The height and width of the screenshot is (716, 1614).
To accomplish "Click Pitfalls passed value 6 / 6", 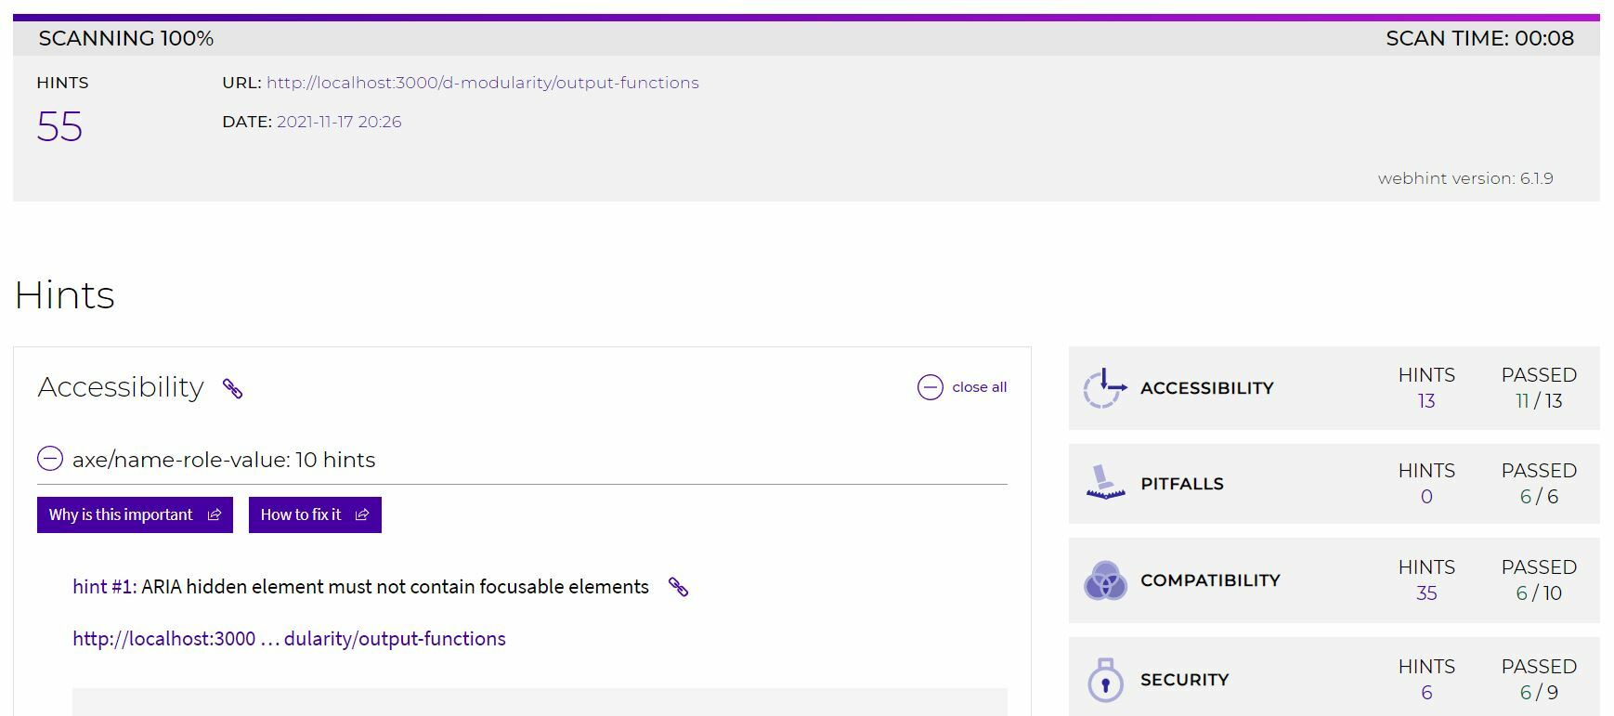I will coord(1539,497).
